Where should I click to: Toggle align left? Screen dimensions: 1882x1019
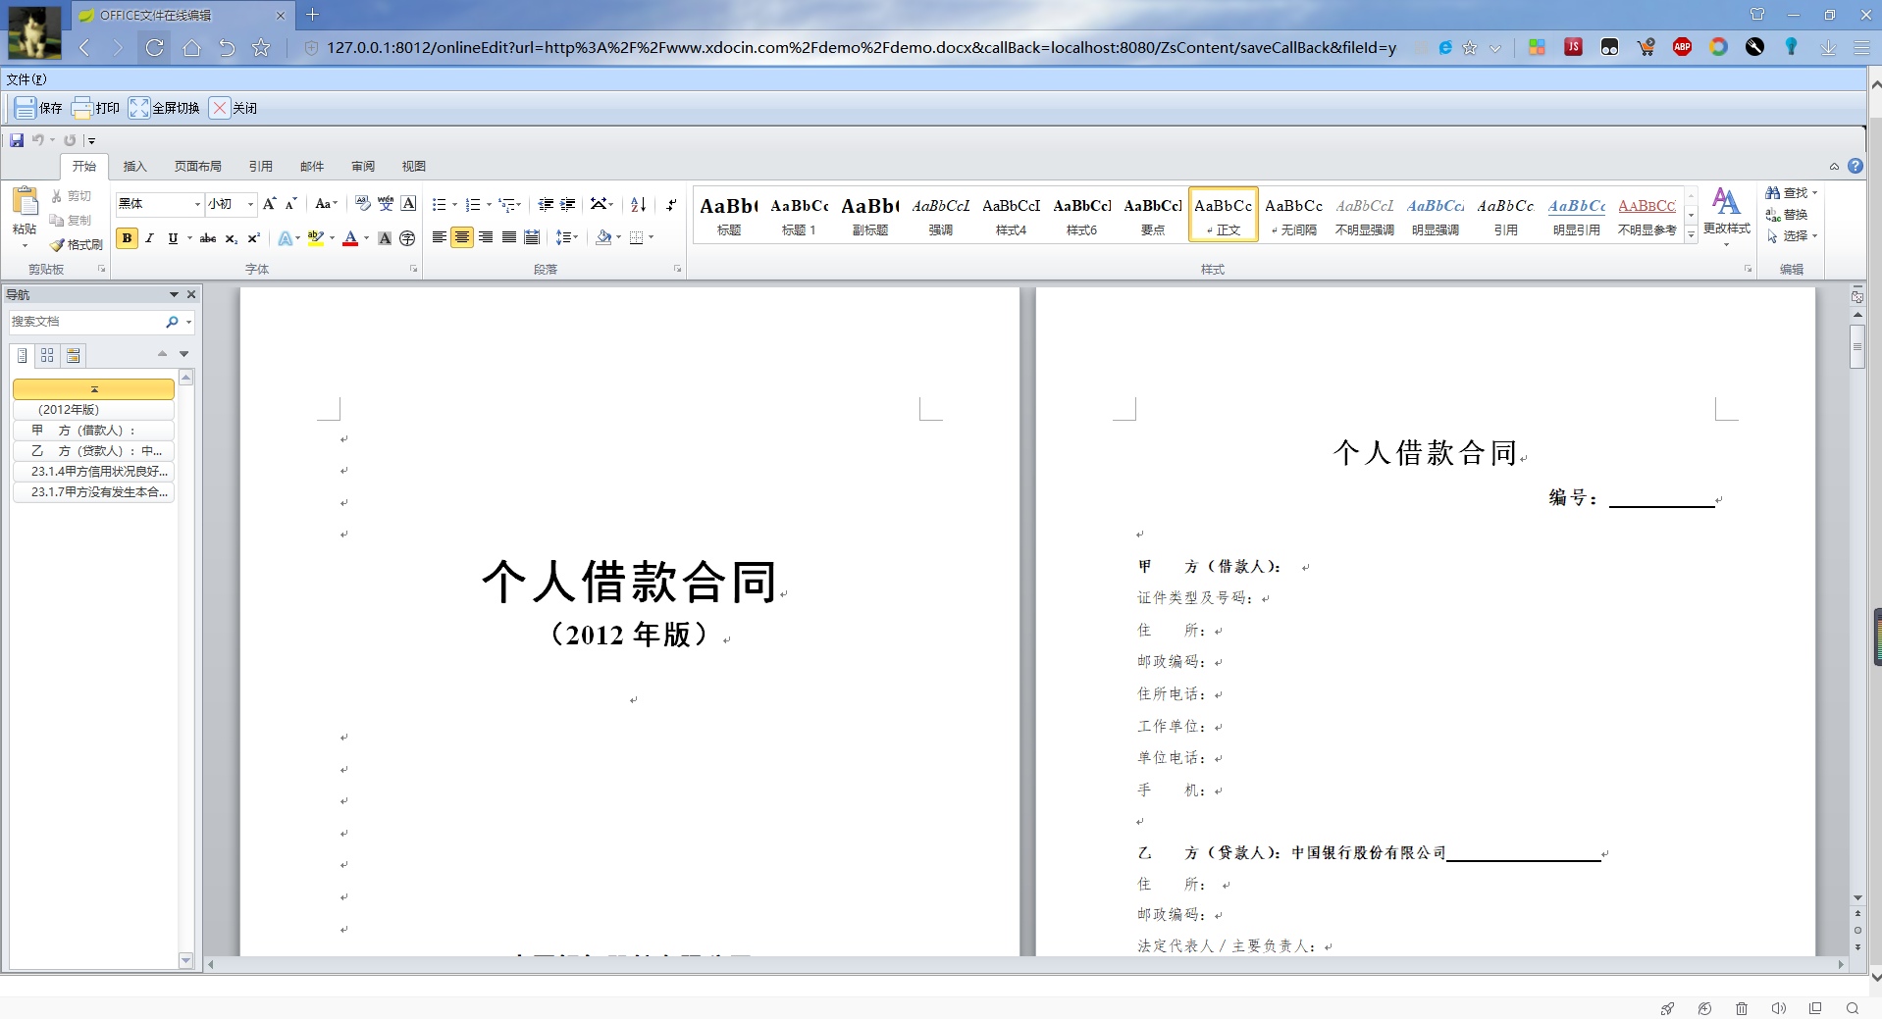[439, 237]
